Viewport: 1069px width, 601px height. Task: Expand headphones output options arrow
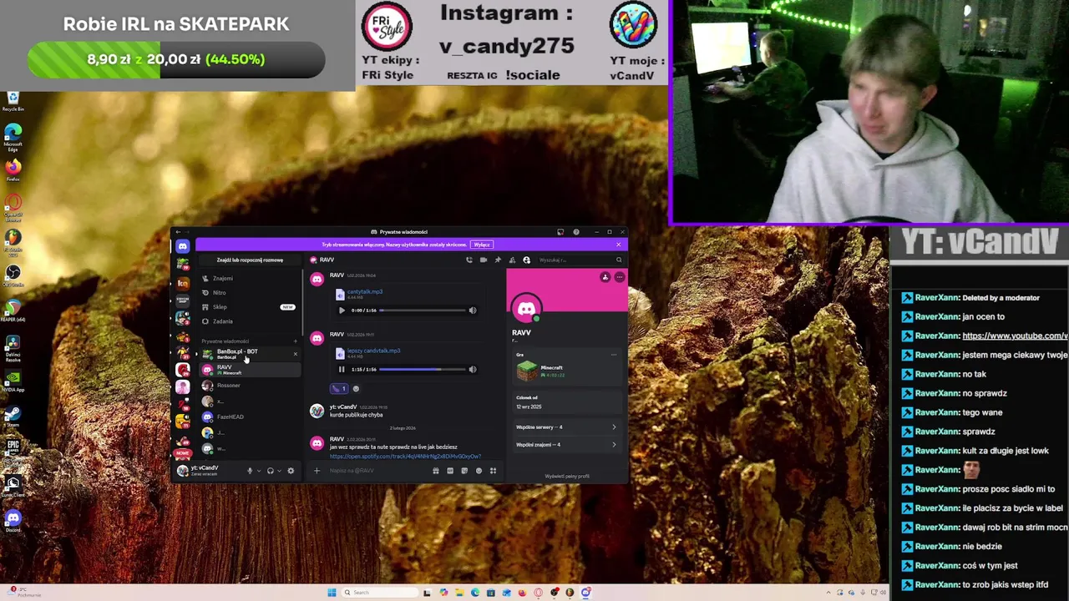point(279,471)
